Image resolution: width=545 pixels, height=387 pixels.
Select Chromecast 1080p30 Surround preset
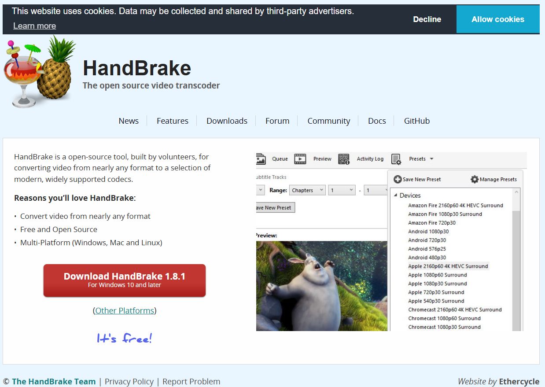pyautogui.click(x=444, y=327)
